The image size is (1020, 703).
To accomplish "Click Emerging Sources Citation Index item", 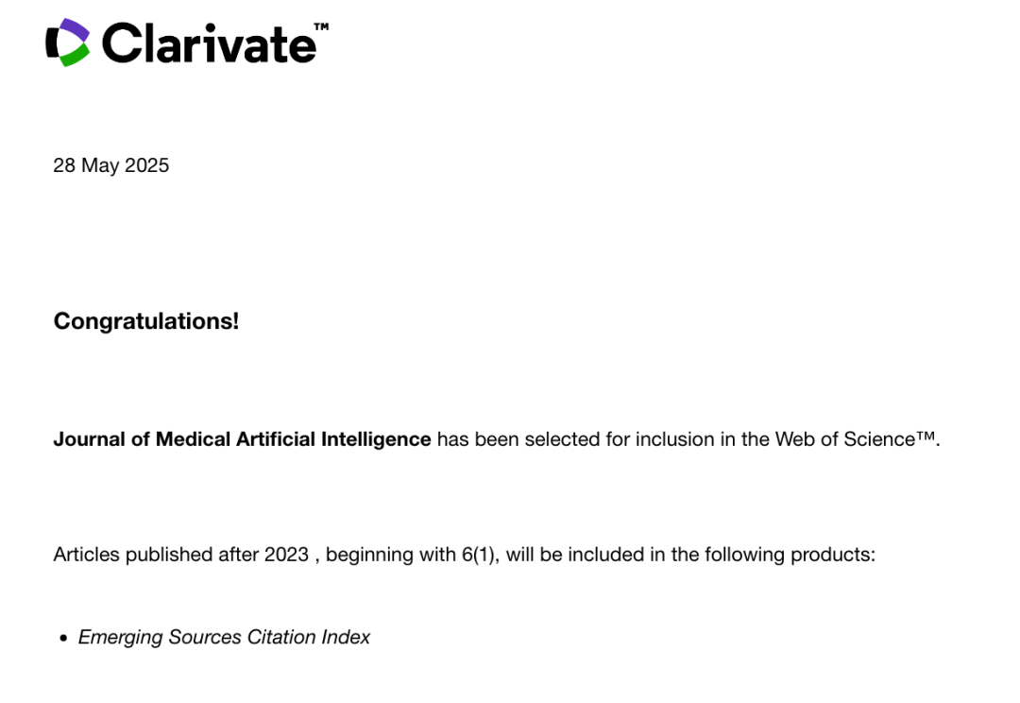I will tap(224, 637).
